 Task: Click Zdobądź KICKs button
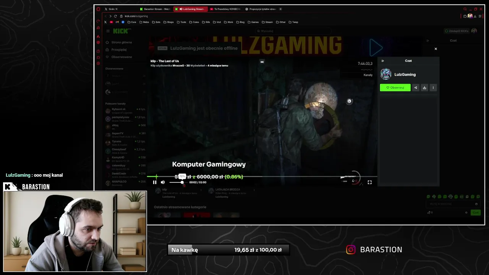tap(457, 31)
